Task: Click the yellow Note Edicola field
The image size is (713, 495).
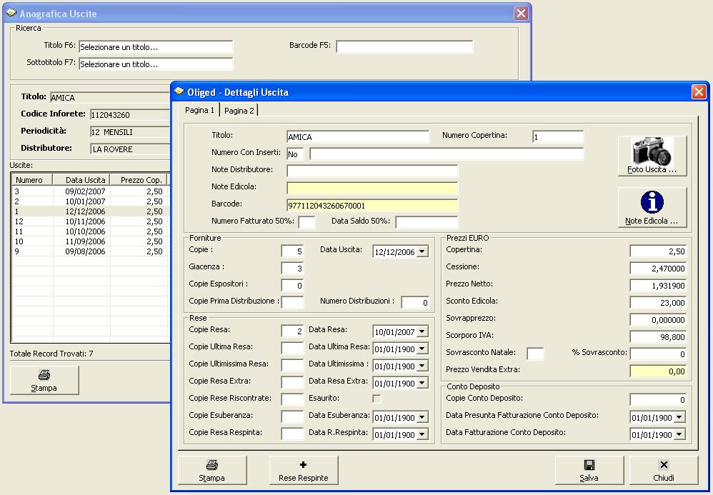Action: tap(372, 188)
